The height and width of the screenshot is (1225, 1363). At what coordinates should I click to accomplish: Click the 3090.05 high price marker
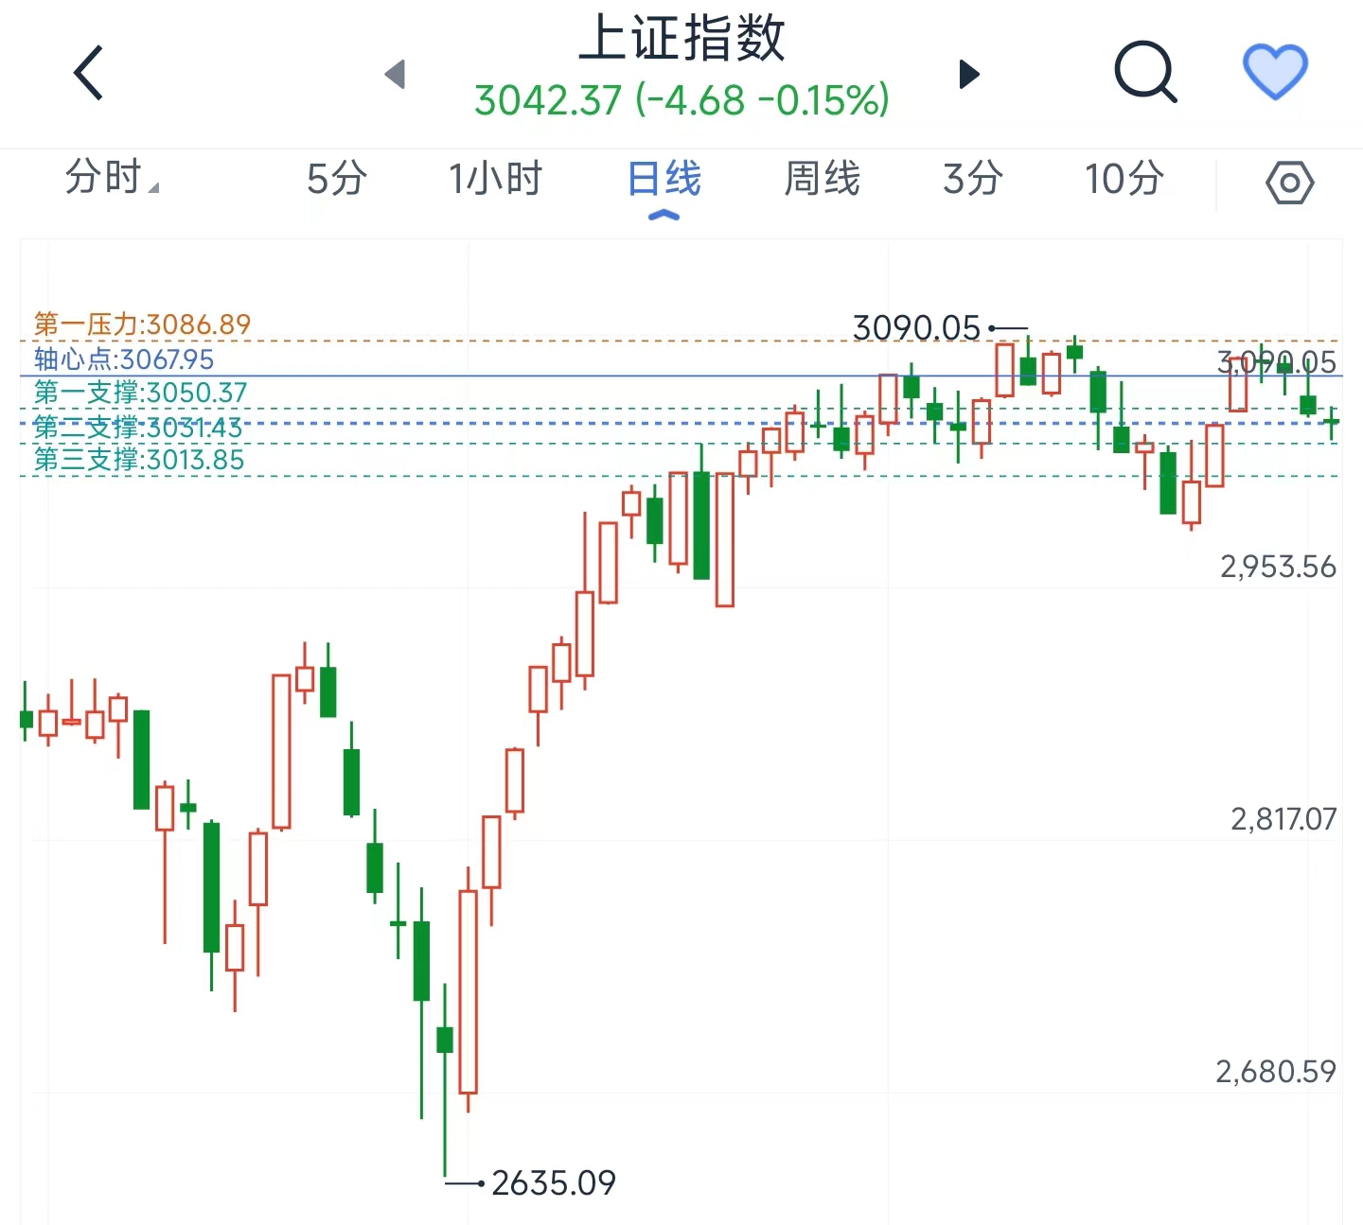(917, 327)
